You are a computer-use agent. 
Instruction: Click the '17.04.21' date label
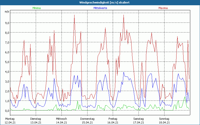click(139, 122)
